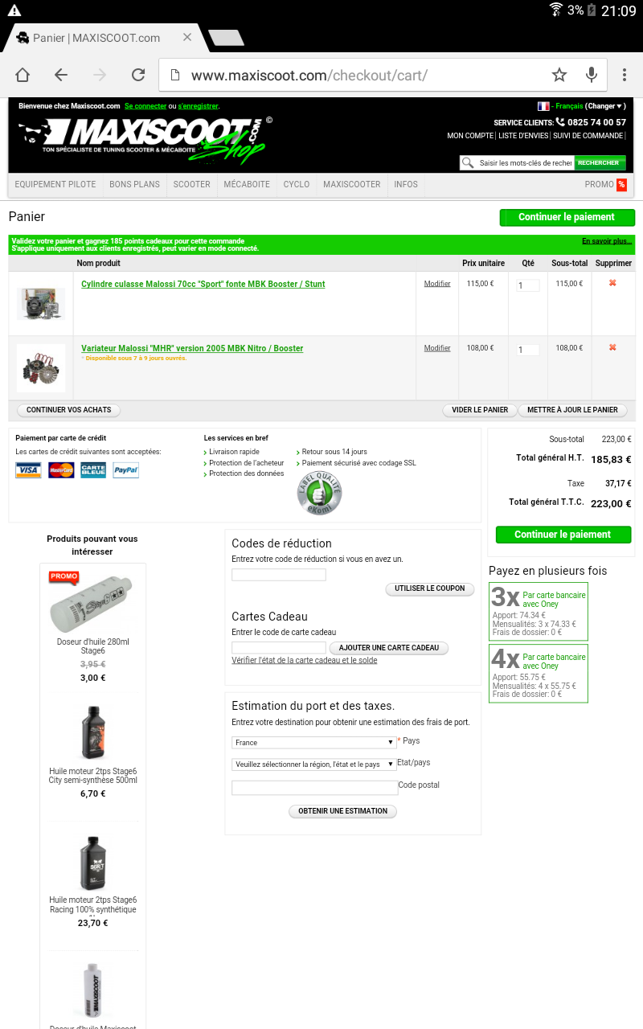Tap the browser home icon
The height and width of the screenshot is (1029, 643).
pos(23,75)
